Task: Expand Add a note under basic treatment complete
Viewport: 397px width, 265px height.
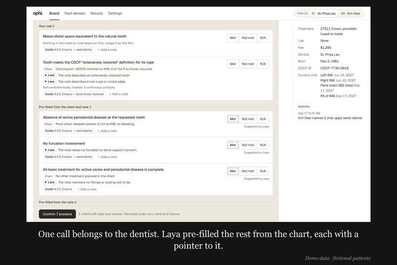Action: click(x=87, y=189)
